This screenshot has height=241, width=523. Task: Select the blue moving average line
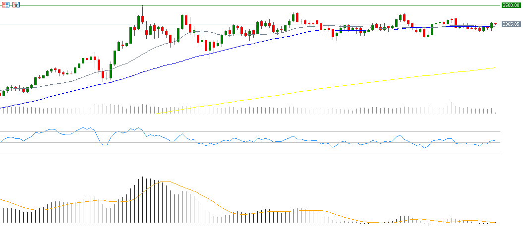[x=149, y=68]
